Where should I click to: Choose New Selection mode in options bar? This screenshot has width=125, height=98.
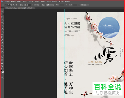[8, 5]
